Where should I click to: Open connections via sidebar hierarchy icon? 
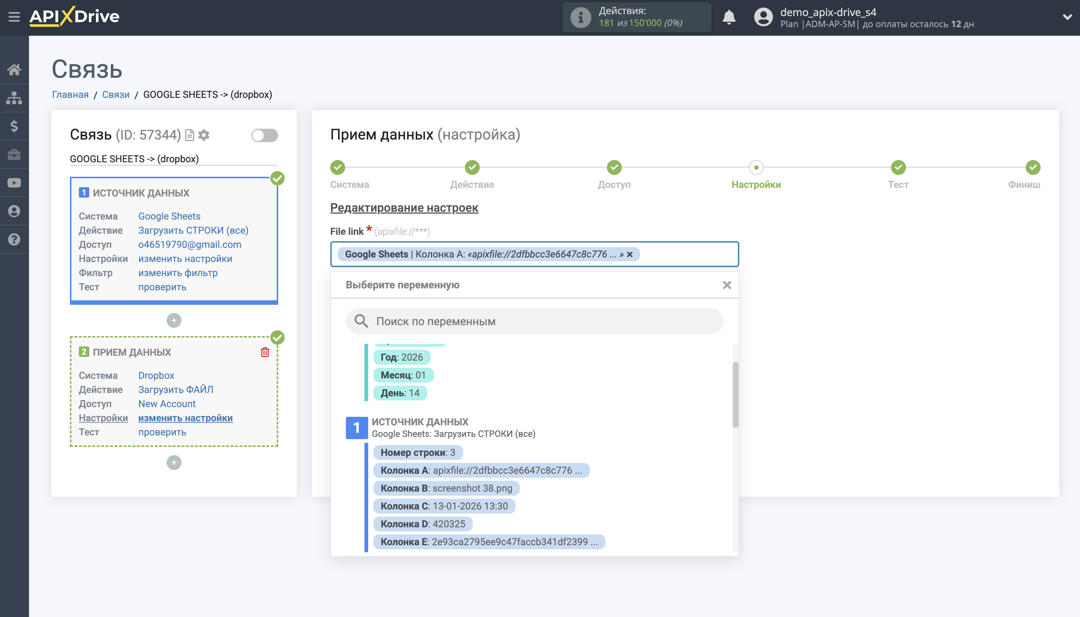point(14,97)
